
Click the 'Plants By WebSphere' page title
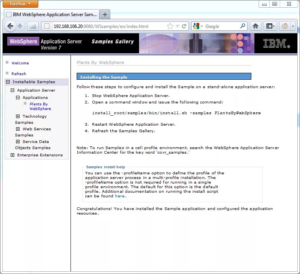tap(100, 62)
